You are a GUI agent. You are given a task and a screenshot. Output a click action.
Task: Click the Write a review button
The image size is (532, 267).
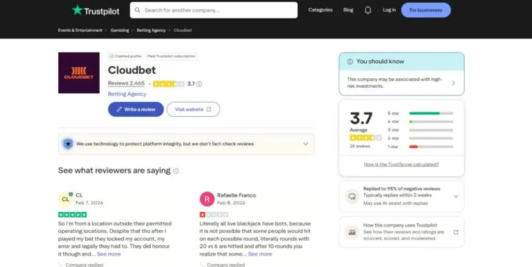tap(136, 109)
